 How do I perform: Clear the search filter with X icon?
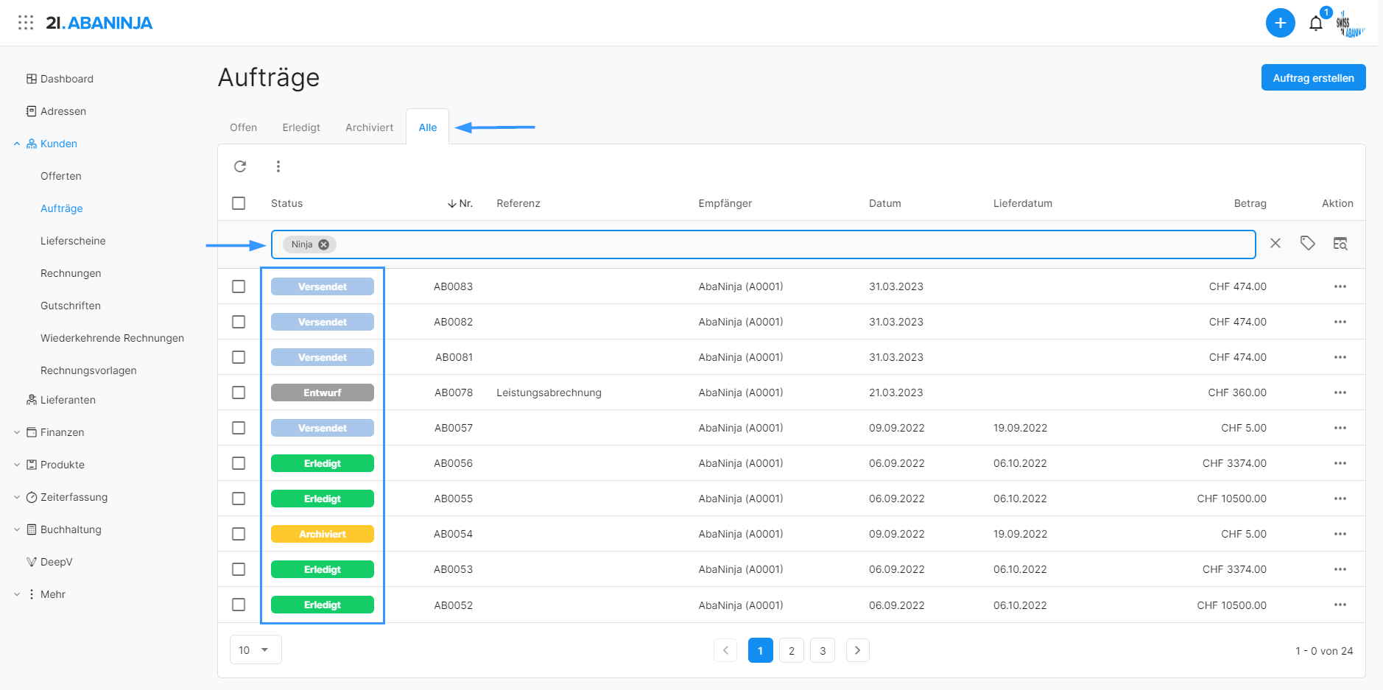coord(1275,243)
